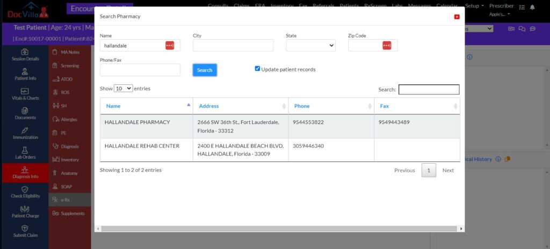
Task: Open the Patient Charge section
Action: pos(25,212)
